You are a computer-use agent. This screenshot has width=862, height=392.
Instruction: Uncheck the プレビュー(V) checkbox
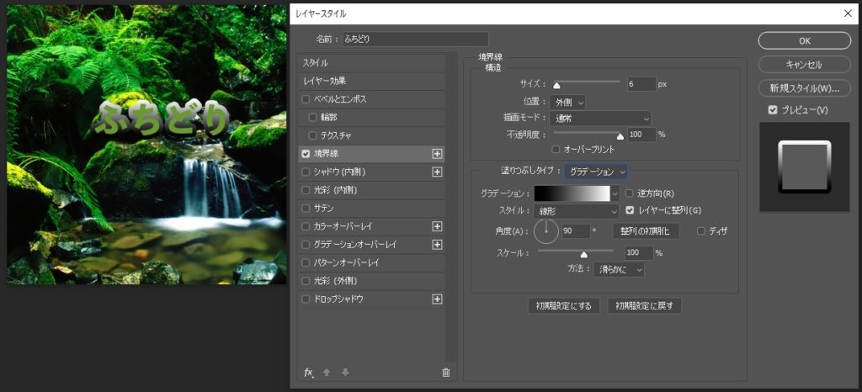pos(773,110)
